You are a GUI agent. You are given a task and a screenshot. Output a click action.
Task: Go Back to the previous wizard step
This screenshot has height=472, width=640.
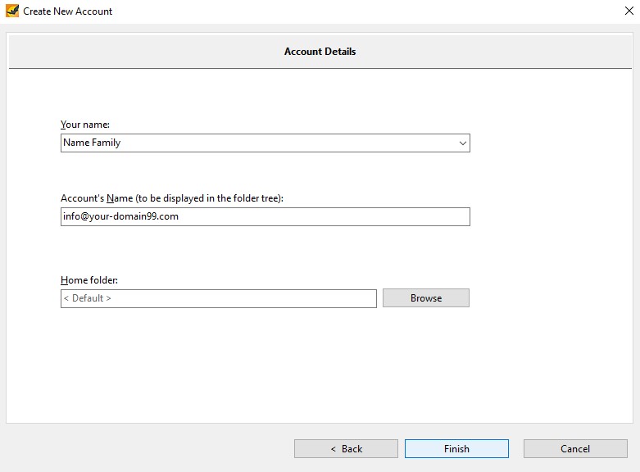tap(346, 449)
